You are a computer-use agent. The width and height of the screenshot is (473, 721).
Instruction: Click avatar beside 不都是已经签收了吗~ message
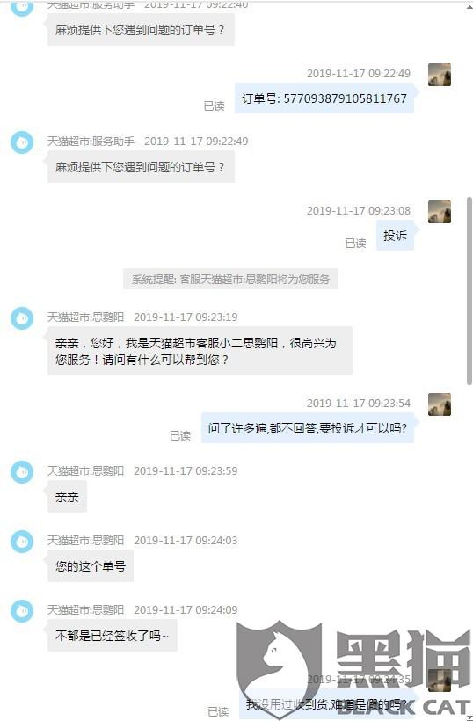coord(22,610)
